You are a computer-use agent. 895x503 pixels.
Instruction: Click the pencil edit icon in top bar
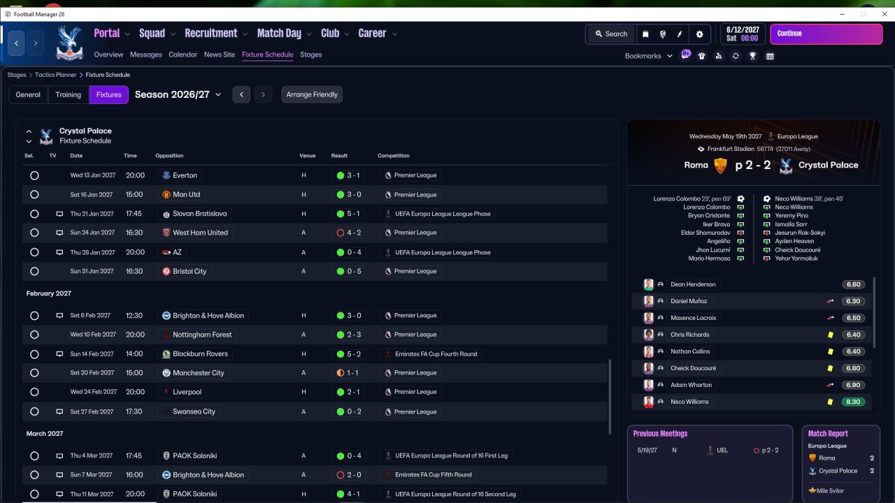pyautogui.click(x=680, y=34)
